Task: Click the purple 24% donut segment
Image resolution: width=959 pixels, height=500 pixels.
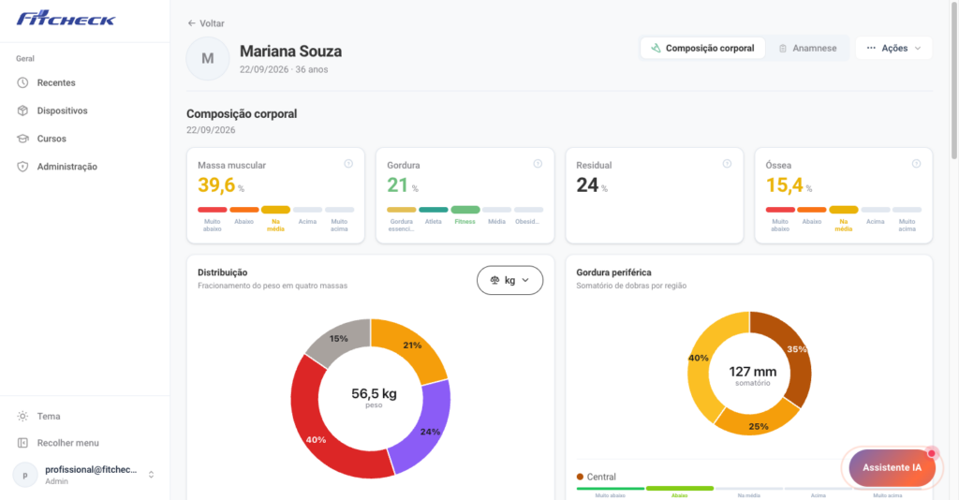Action: coord(426,432)
